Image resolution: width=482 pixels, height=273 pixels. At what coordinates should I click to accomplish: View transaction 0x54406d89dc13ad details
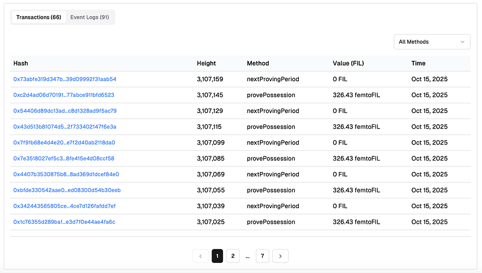64,111
